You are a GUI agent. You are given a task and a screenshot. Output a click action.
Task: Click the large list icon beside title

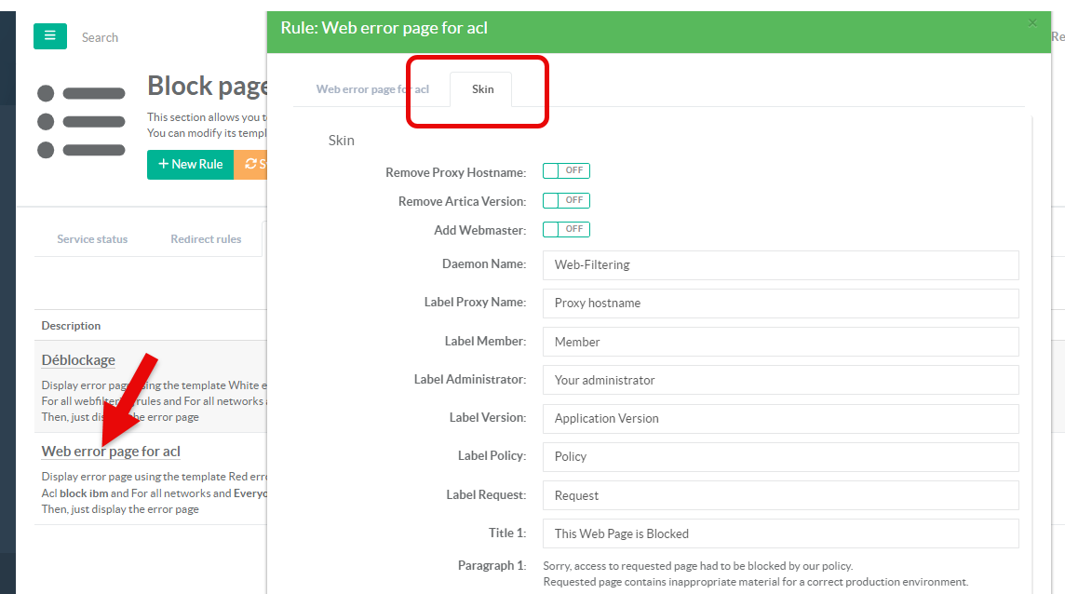81,121
